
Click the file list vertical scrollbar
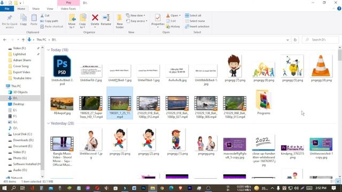(x=340, y=55)
